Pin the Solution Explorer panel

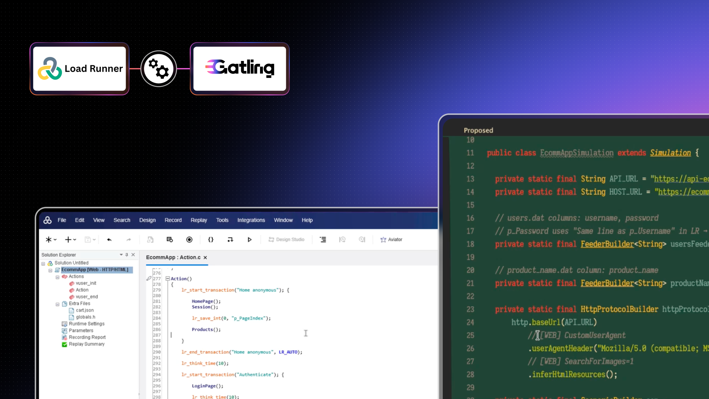[127, 255]
